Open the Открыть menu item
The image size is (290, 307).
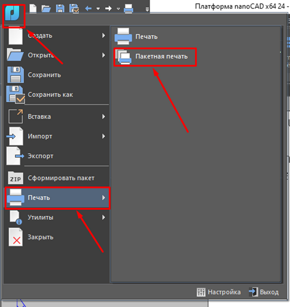[57, 55]
